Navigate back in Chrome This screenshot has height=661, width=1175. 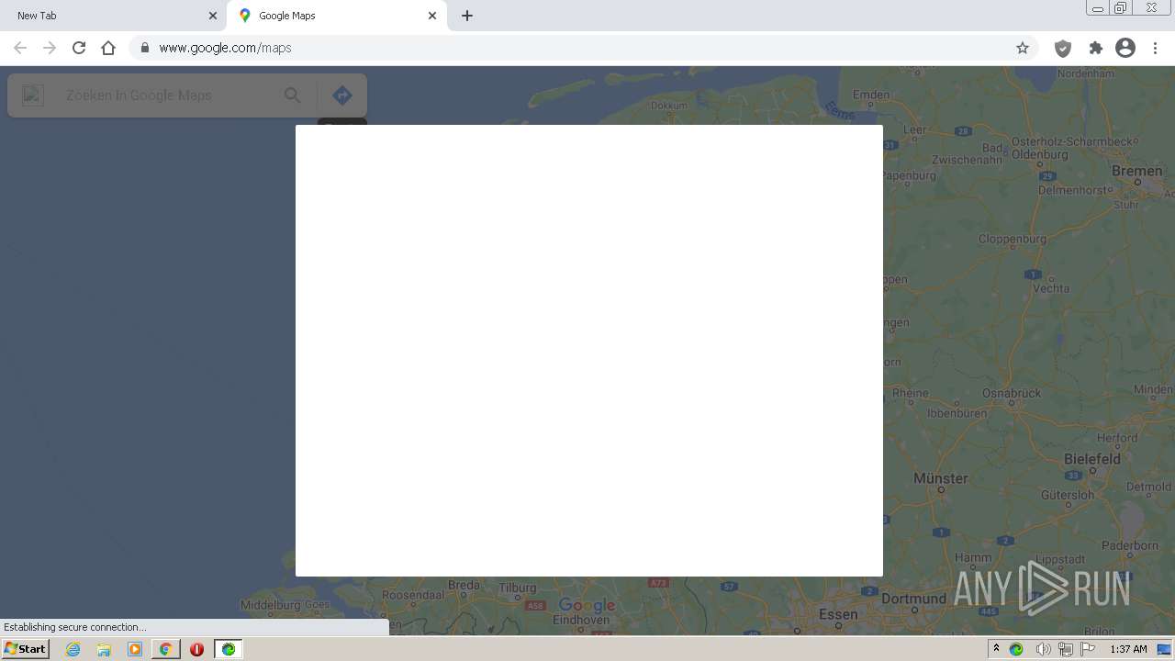[20, 48]
